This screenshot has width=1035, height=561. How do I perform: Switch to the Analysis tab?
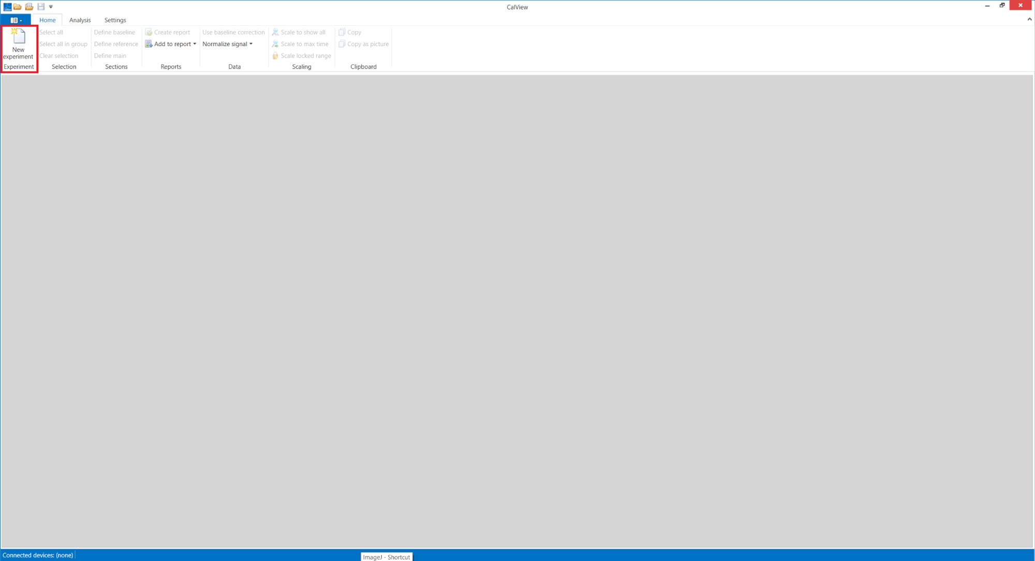(x=80, y=20)
